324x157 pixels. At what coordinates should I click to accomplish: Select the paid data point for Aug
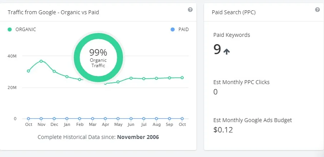(x=156, y=119)
